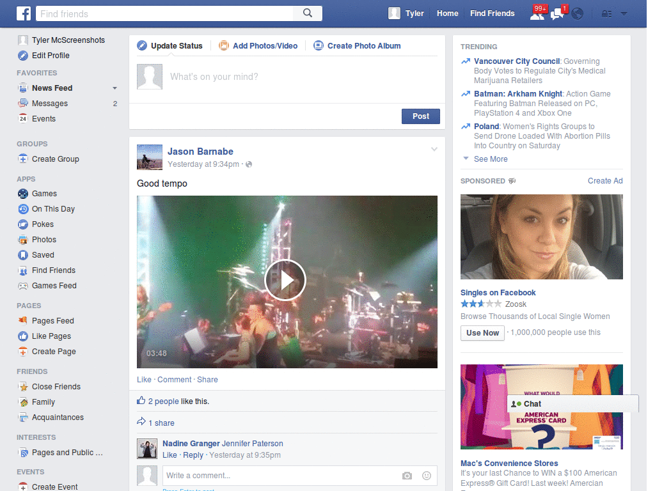Open the messages icon in top bar
Image resolution: width=655 pixels, height=491 pixels.
point(557,14)
